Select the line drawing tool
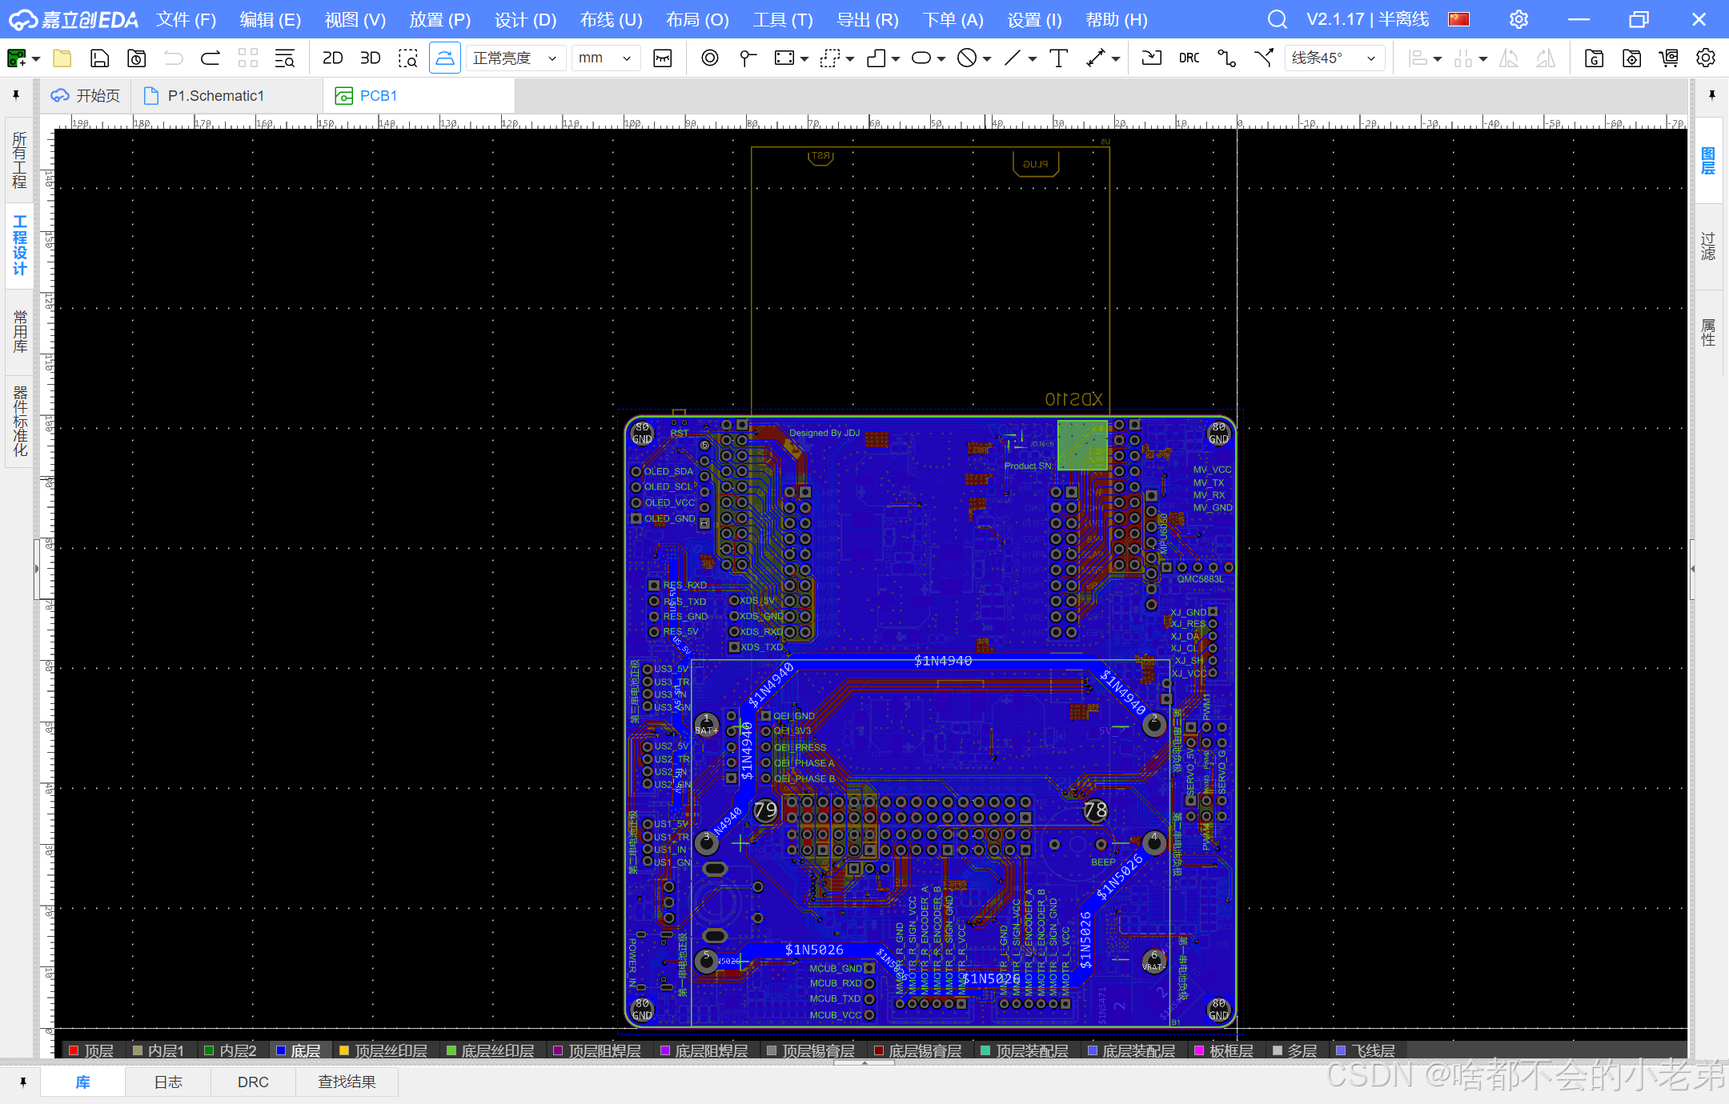Viewport: 1729px width, 1104px height. coord(1013,58)
